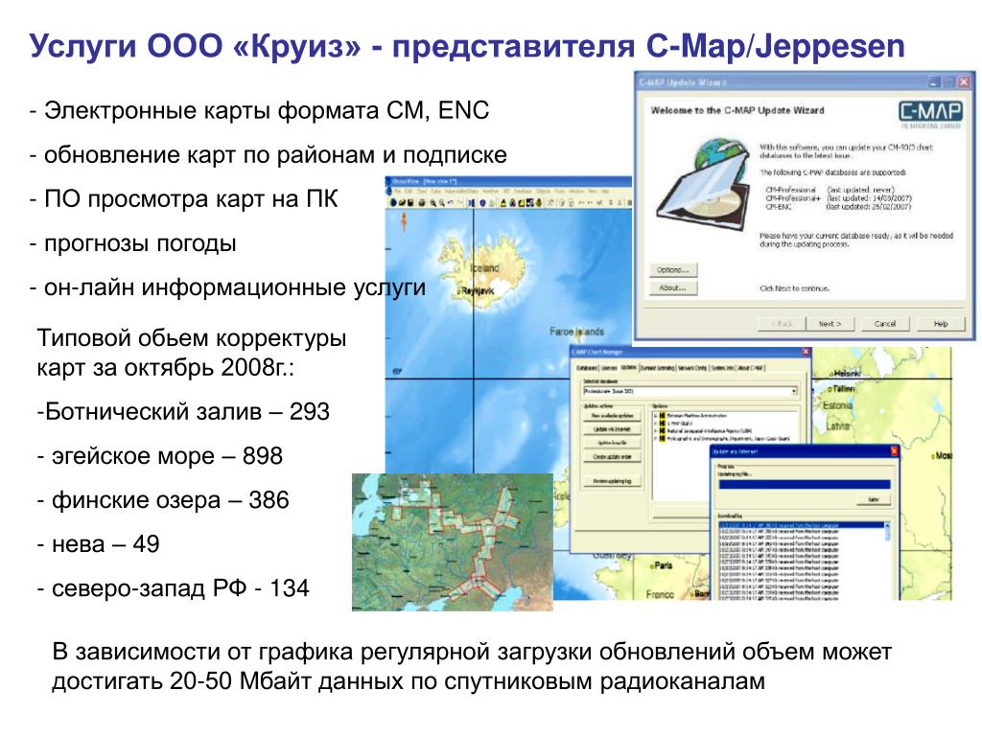
Task: Click Cancel in the Update Wizard
Action: click(x=884, y=324)
